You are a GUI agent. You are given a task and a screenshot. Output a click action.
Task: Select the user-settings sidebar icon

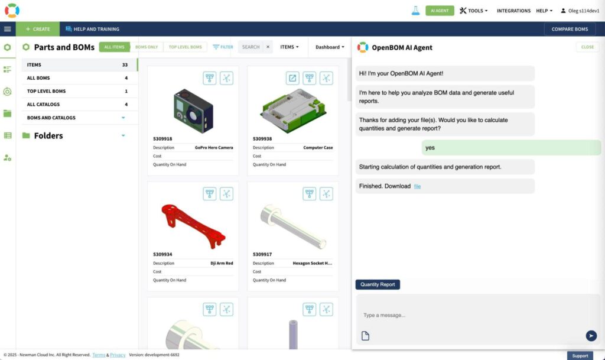point(7,157)
